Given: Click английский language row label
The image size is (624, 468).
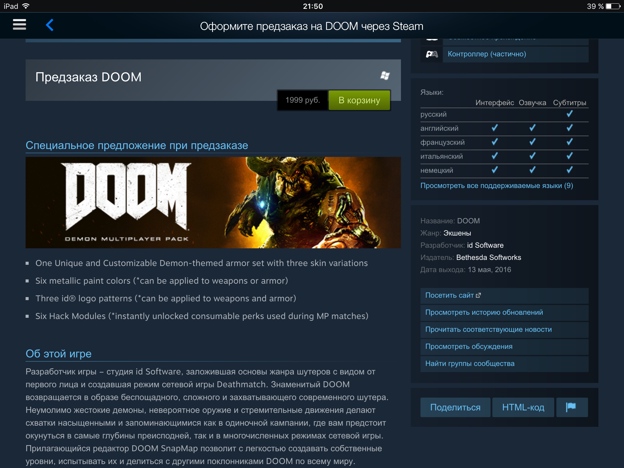Looking at the screenshot, I should click(439, 128).
